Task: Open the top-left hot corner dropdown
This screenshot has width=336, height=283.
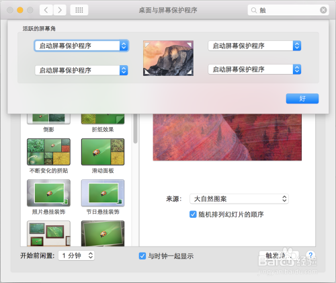Action: (x=81, y=46)
